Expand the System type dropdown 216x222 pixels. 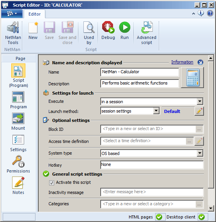[x=200, y=153]
